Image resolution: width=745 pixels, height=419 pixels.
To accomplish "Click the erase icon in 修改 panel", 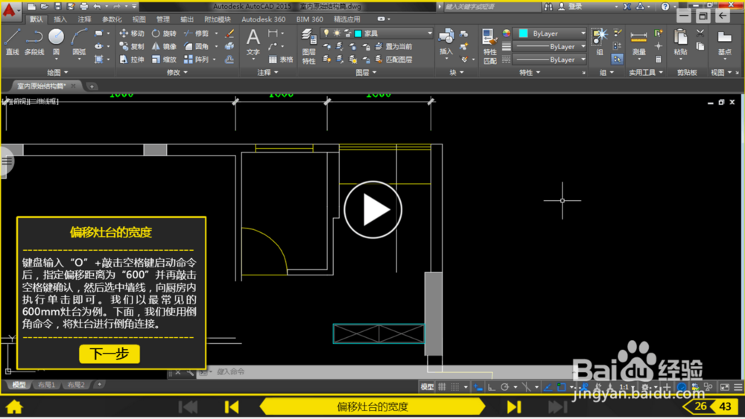I will click(x=229, y=33).
